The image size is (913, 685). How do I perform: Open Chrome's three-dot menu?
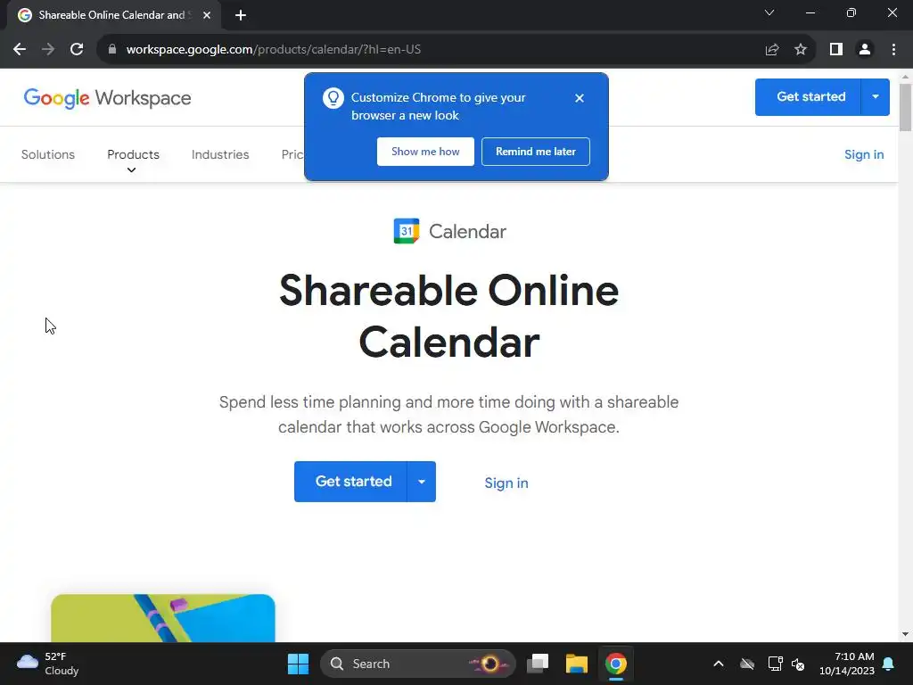[893, 50]
